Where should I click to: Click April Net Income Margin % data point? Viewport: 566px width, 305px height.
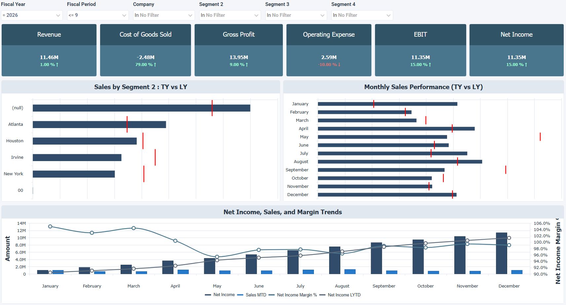(x=175, y=241)
